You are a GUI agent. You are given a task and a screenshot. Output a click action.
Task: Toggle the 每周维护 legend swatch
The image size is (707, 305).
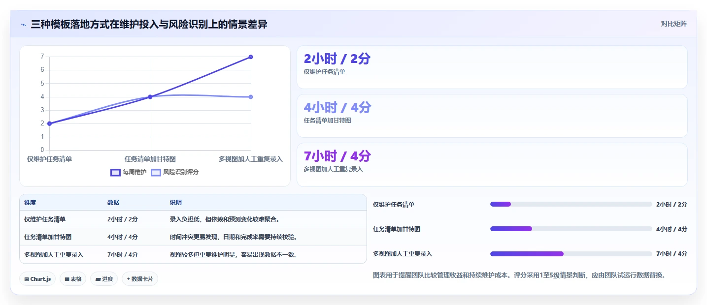pos(116,172)
